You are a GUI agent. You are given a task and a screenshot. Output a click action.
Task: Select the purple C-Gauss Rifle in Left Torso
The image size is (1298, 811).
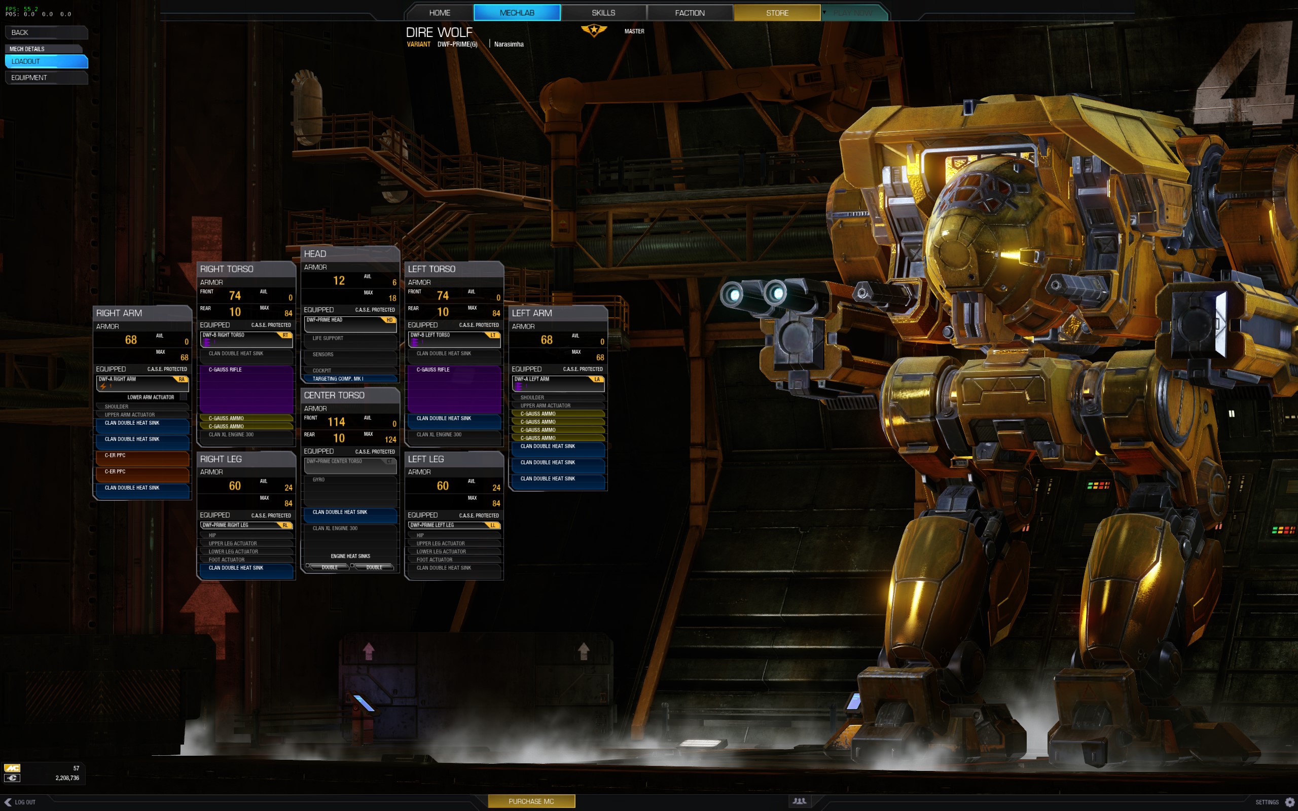click(454, 389)
